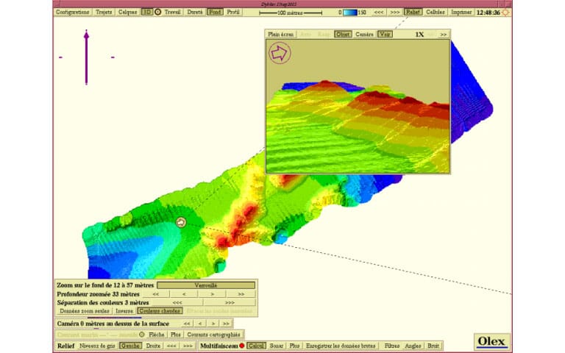Click the arrow icon in the 3D view
This screenshot has width=565, height=353.
click(280, 53)
